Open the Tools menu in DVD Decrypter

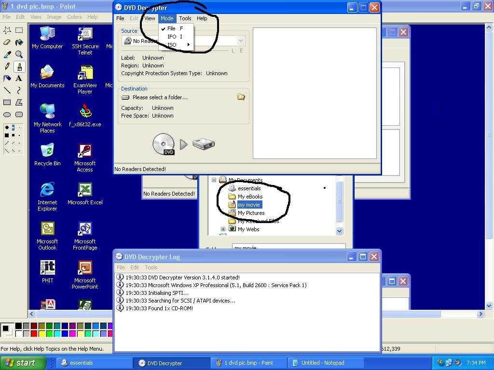185,18
